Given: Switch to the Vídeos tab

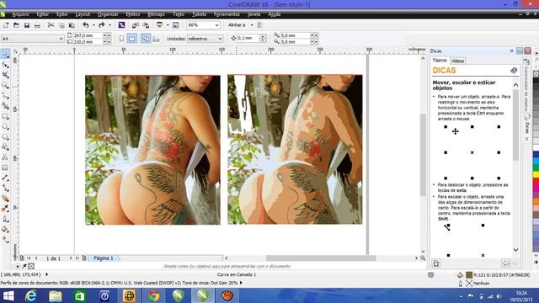Looking at the screenshot, I should click(457, 61).
